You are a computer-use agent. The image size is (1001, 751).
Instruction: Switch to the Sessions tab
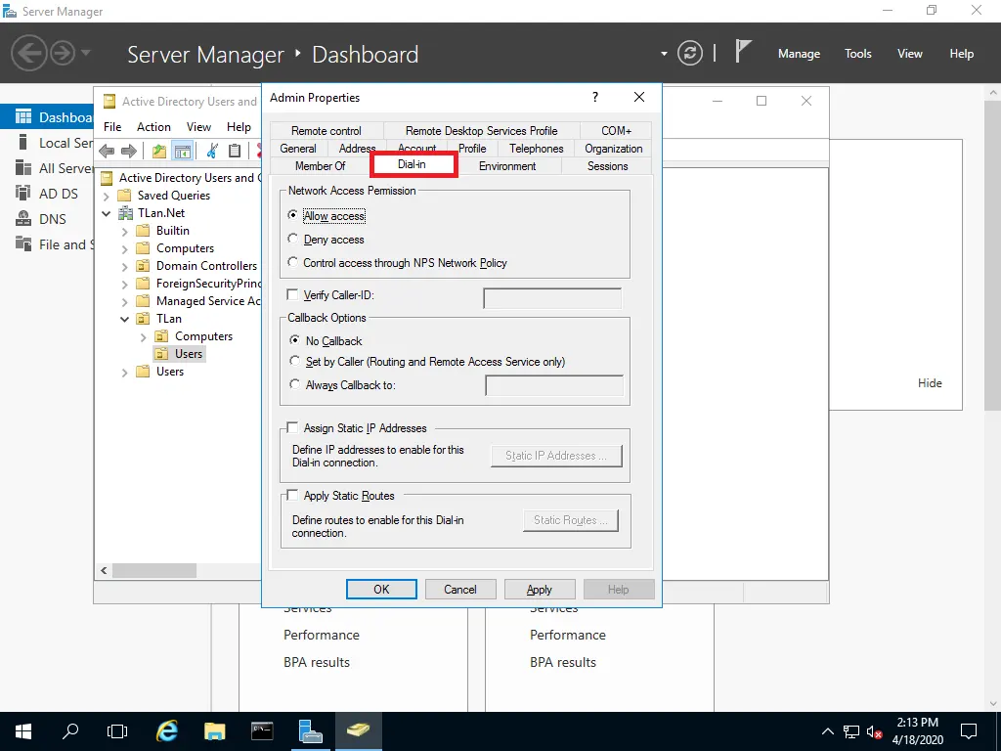(607, 166)
